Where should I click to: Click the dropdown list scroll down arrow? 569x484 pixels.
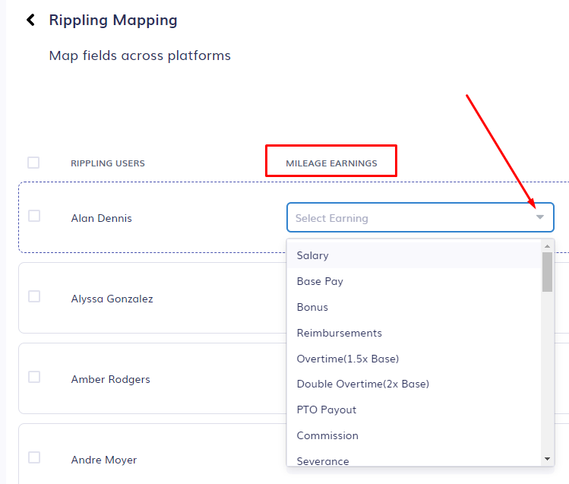547,458
